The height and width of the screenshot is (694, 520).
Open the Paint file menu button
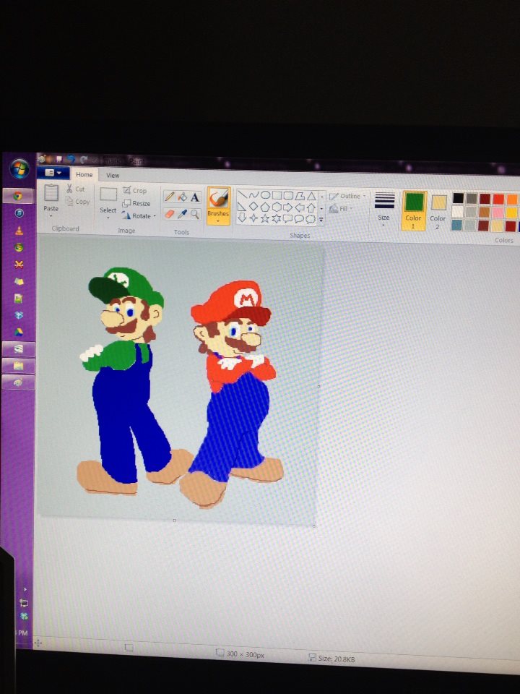pyautogui.click(x=53, y=173)
